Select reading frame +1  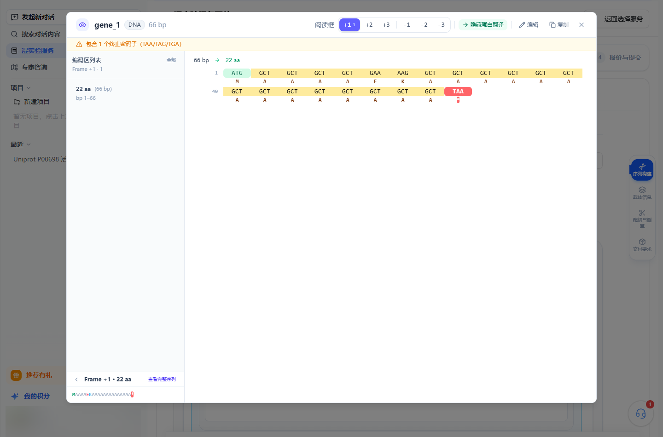(x=349, y=25)
